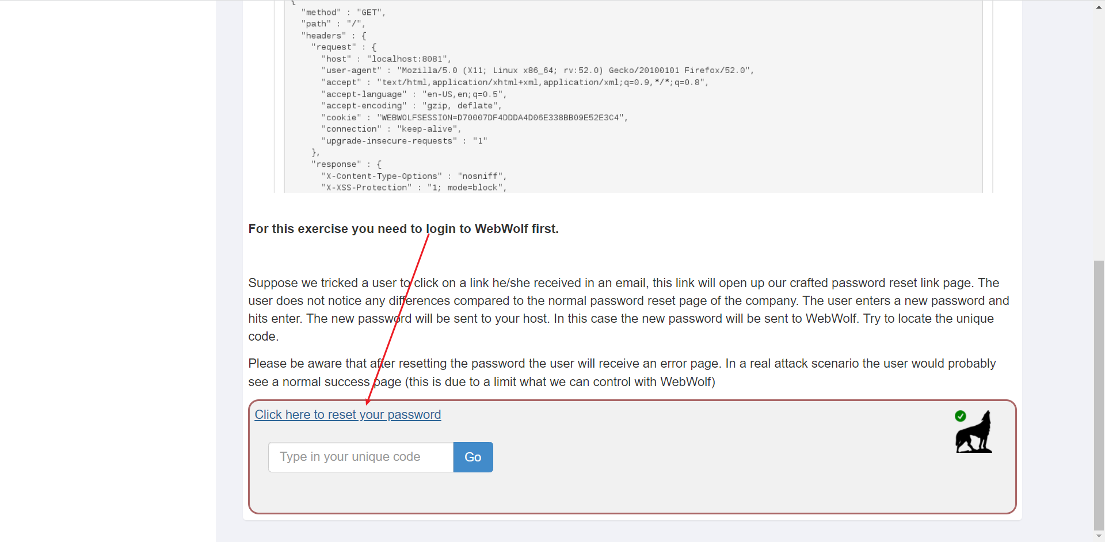The image size is (1105, 542).
Task: Click the "upgrade-insecure-requests" line
Action: point(404,141)
